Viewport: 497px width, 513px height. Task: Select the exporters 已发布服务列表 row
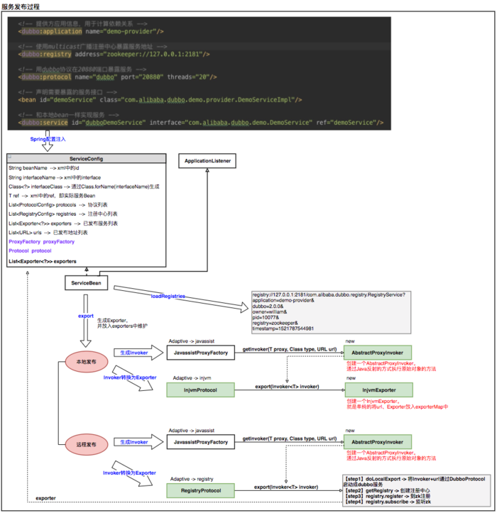(x=63, y=224)
